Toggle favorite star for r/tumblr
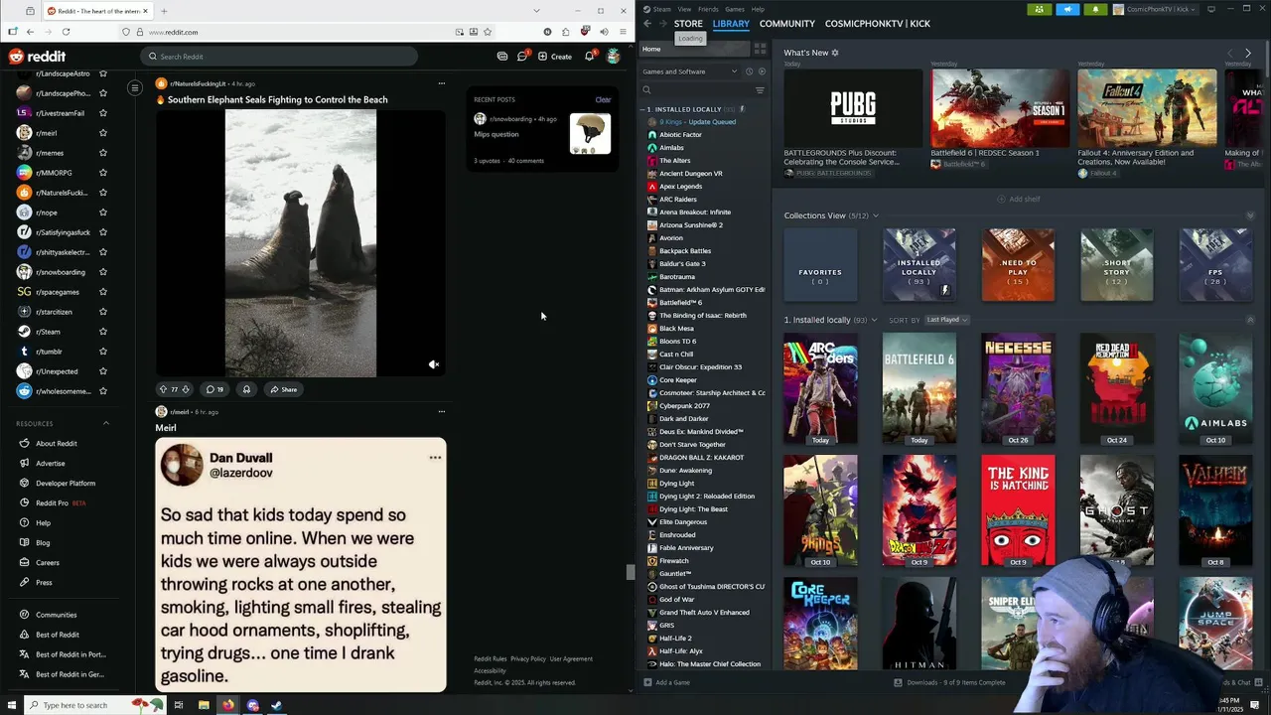 point(102,352)
